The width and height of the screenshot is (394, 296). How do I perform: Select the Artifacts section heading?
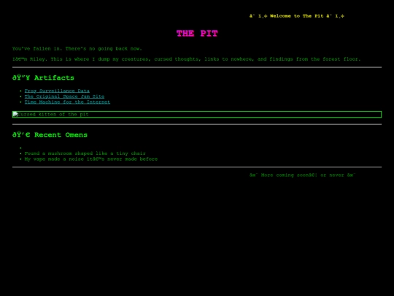tap(43, 77)
